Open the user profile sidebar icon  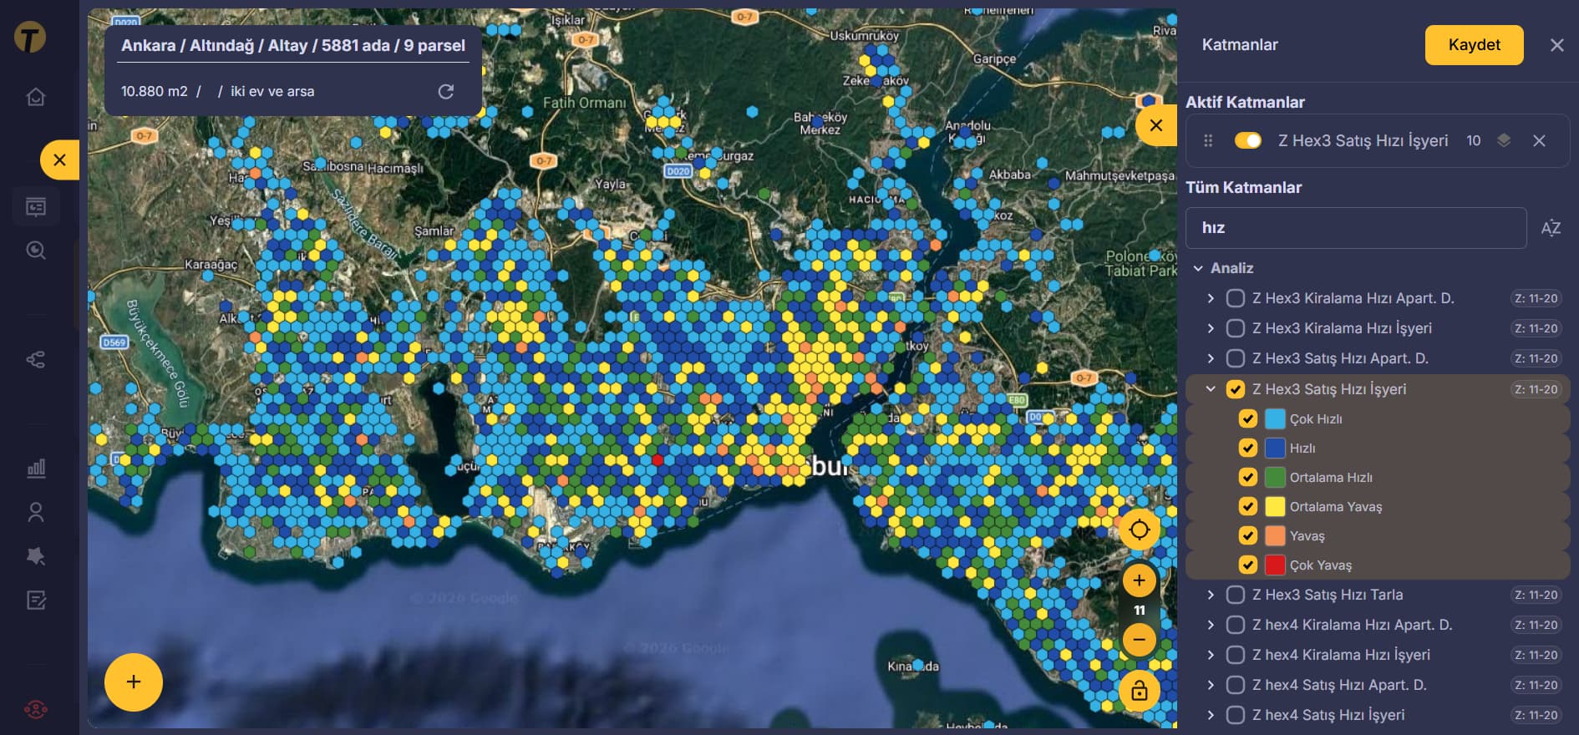pyautogui.click(x=36, y=512)
